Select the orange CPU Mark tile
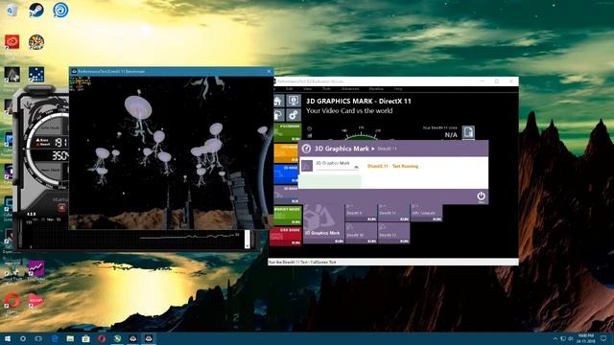Image resolution: width=614 pixels, height=345 pixels. coord(287,153)
